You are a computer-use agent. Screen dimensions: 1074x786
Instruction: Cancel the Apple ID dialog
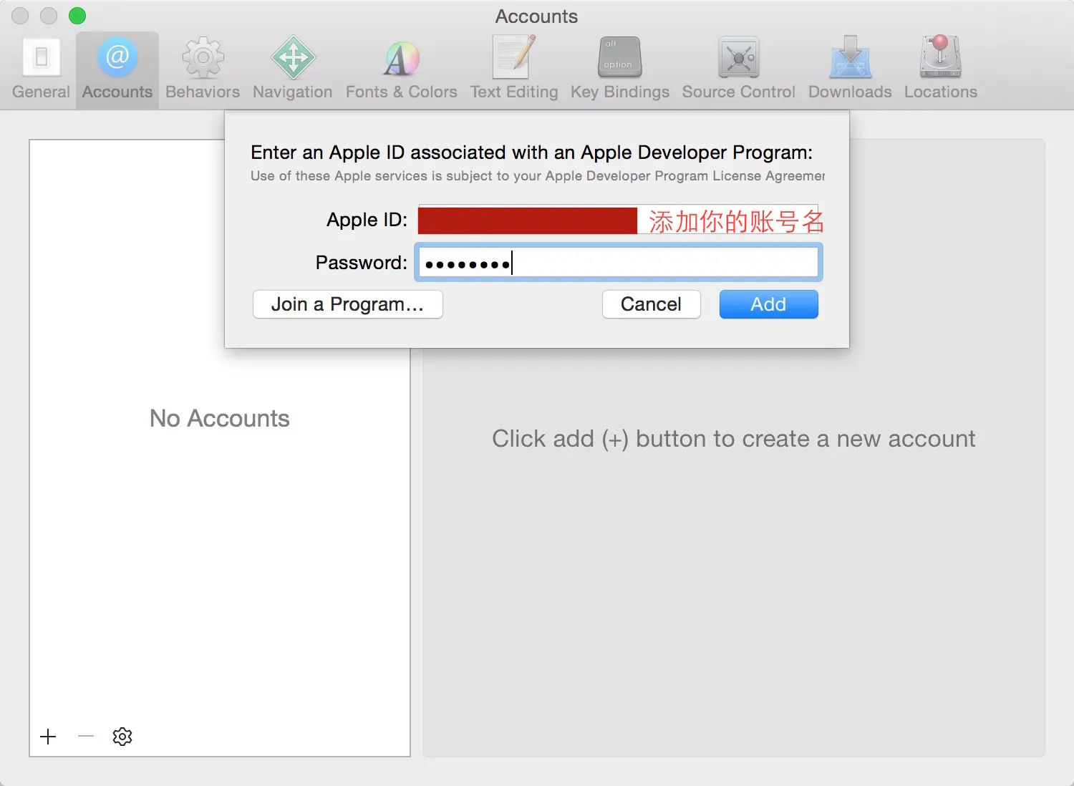tap(651, 304)
